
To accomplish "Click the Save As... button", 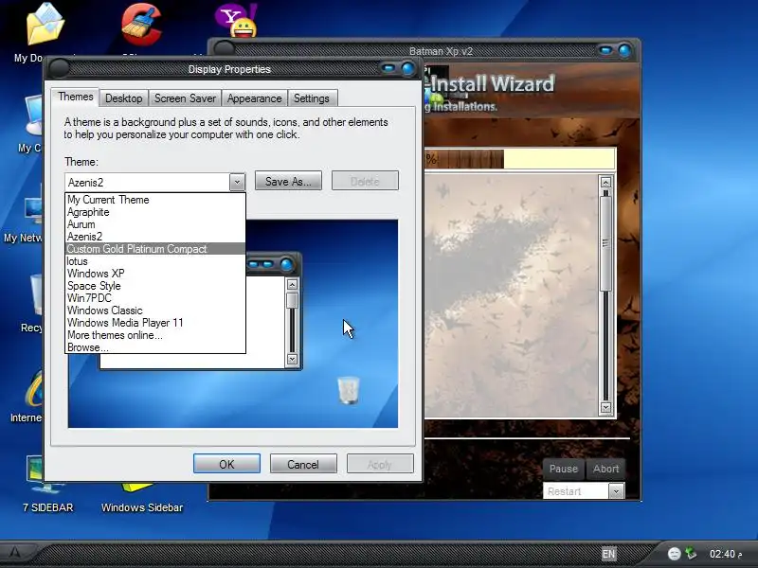I will [x=288, y=181].
